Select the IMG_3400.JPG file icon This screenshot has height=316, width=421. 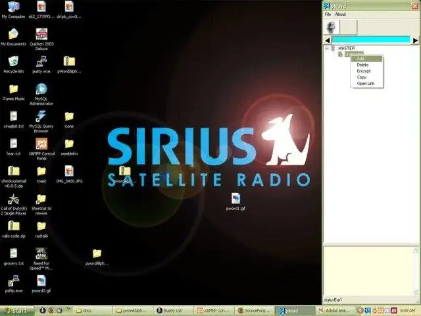69,174
